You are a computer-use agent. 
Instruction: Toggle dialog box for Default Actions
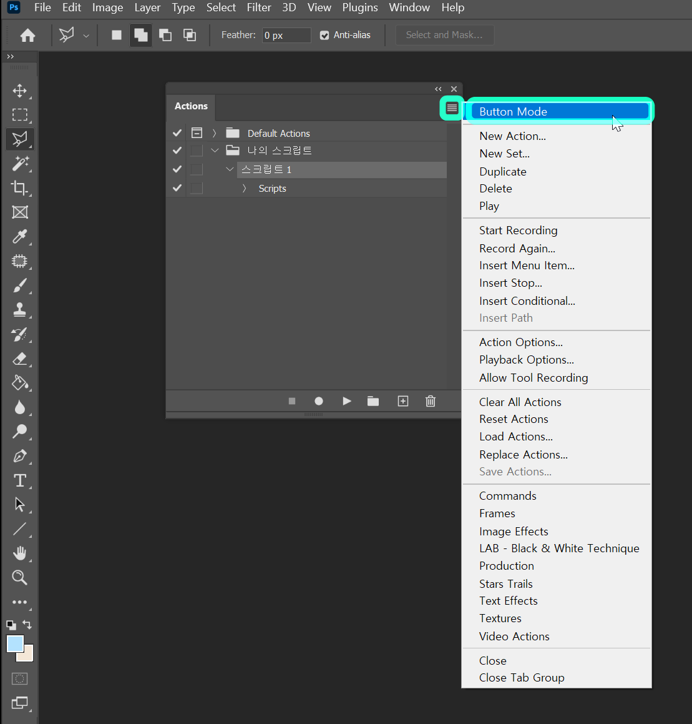pyautogui.click(x=197, y=133)
